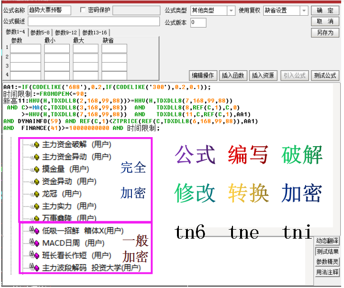Select tree item 低吸一招鲜 箱体X(用户)

pos(83,231)
